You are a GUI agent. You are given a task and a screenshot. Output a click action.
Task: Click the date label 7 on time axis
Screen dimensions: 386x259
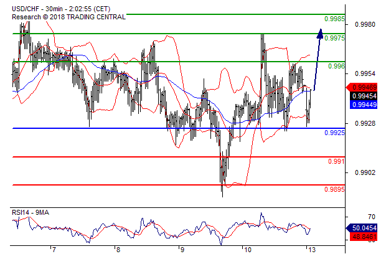pos(54,250)
